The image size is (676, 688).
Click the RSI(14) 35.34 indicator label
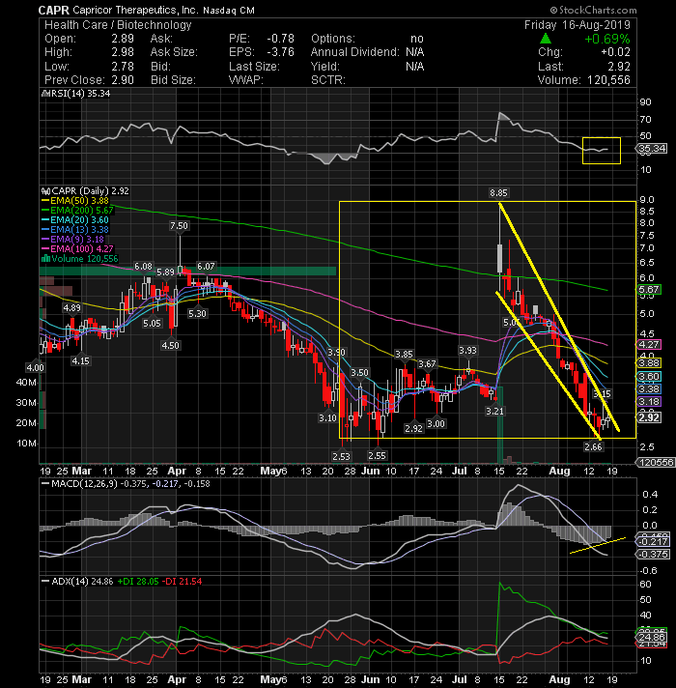pos(77,94)
